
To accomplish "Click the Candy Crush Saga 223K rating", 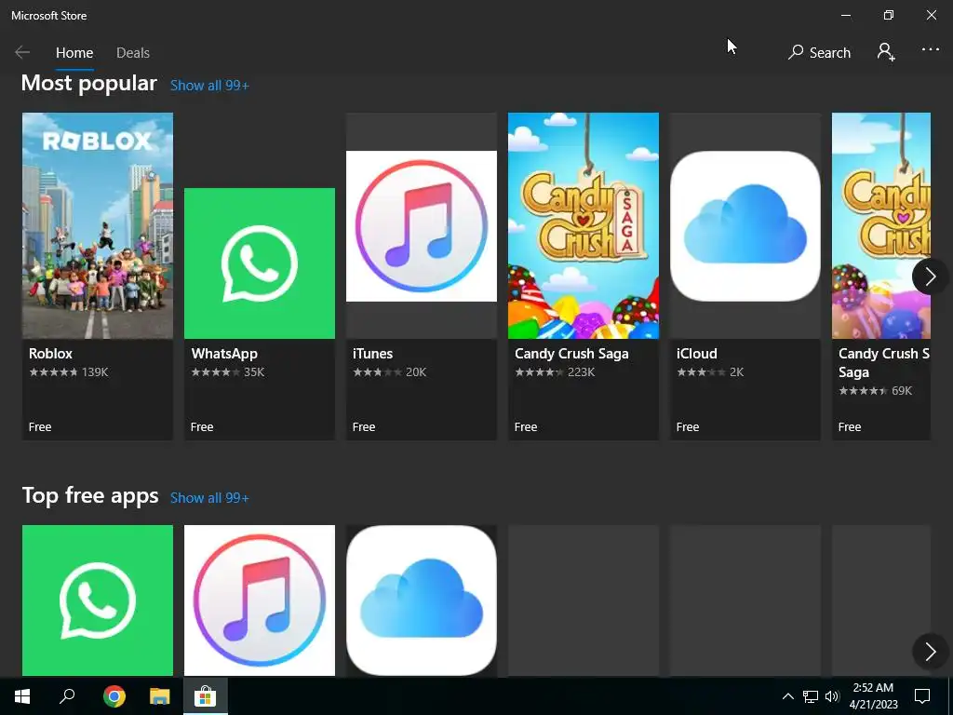I will 555,372.
